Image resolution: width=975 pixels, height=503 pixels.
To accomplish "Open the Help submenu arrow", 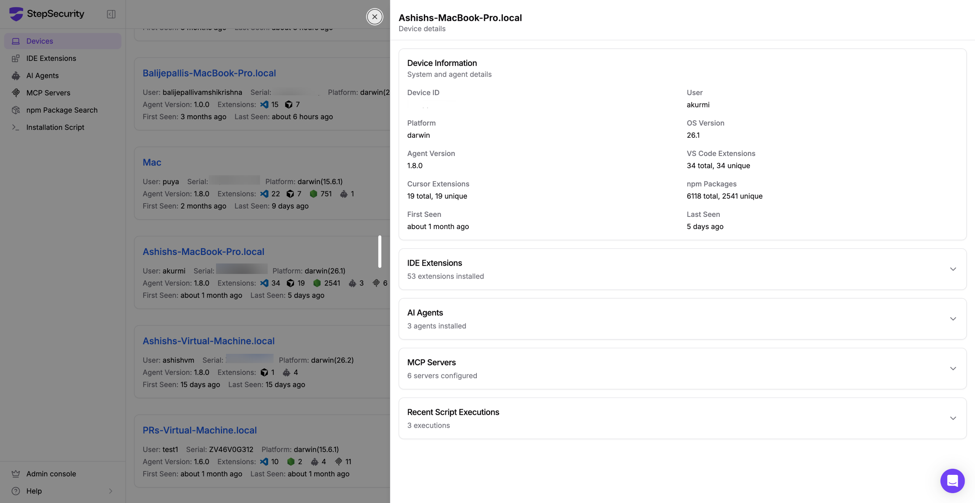I will click(110, 491).
